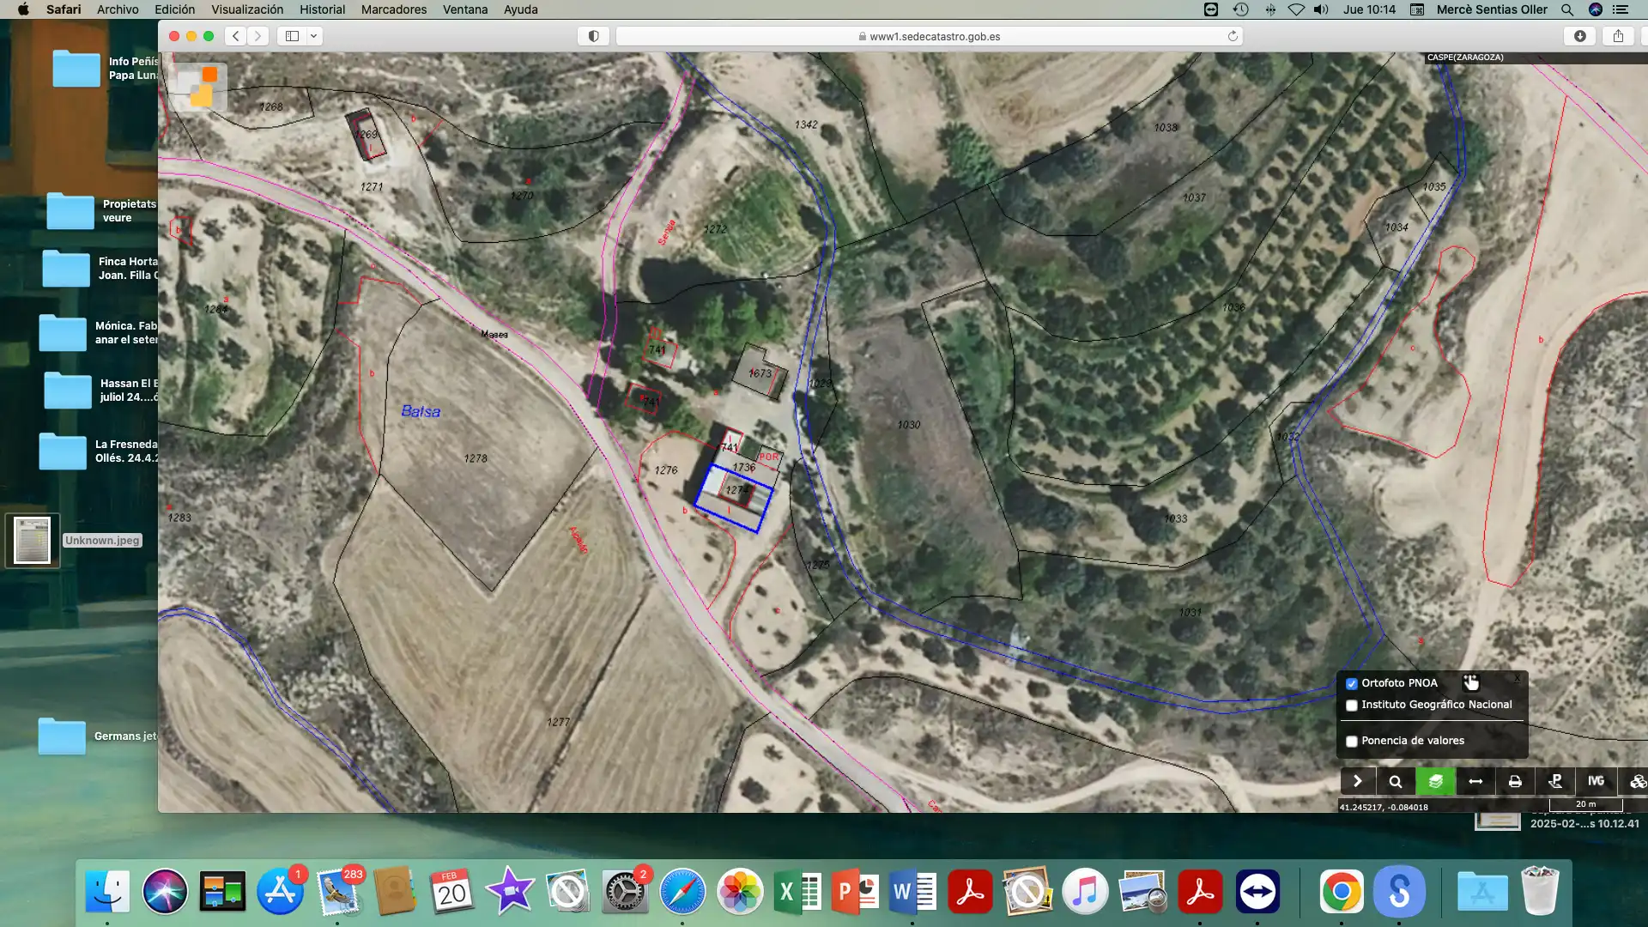Click parcel 1030 on the map
Screen dimensions: 1648x927
(909, 425)
